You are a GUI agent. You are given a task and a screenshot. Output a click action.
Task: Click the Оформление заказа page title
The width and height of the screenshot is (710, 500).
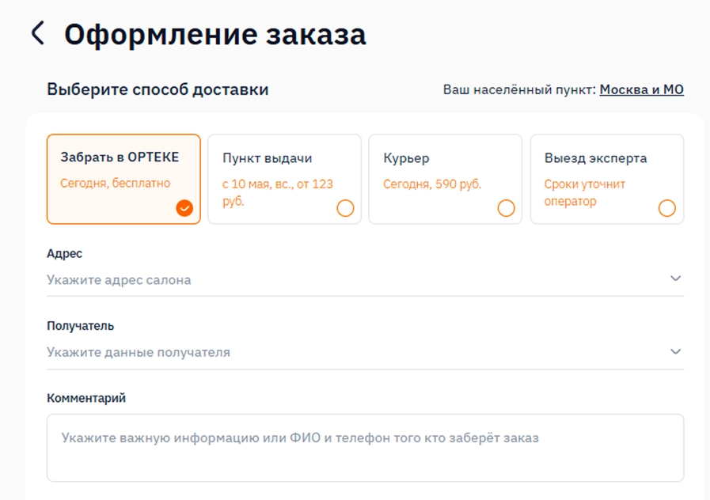[215, 34]
